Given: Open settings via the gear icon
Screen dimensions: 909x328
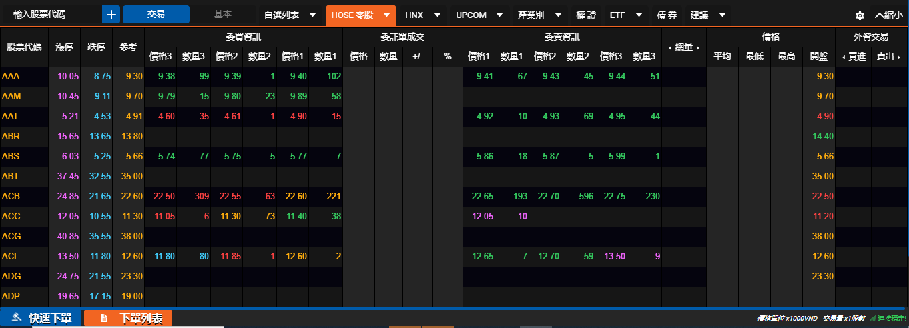Looking at the screenshot, I should point(860,15).
